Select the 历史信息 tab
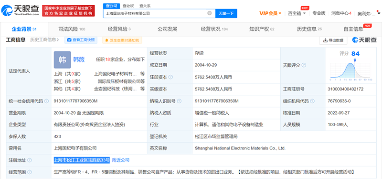 pos(309,29)
